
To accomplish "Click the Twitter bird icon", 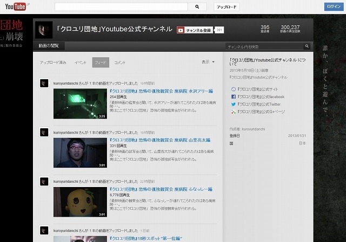I will coord(233,104).
